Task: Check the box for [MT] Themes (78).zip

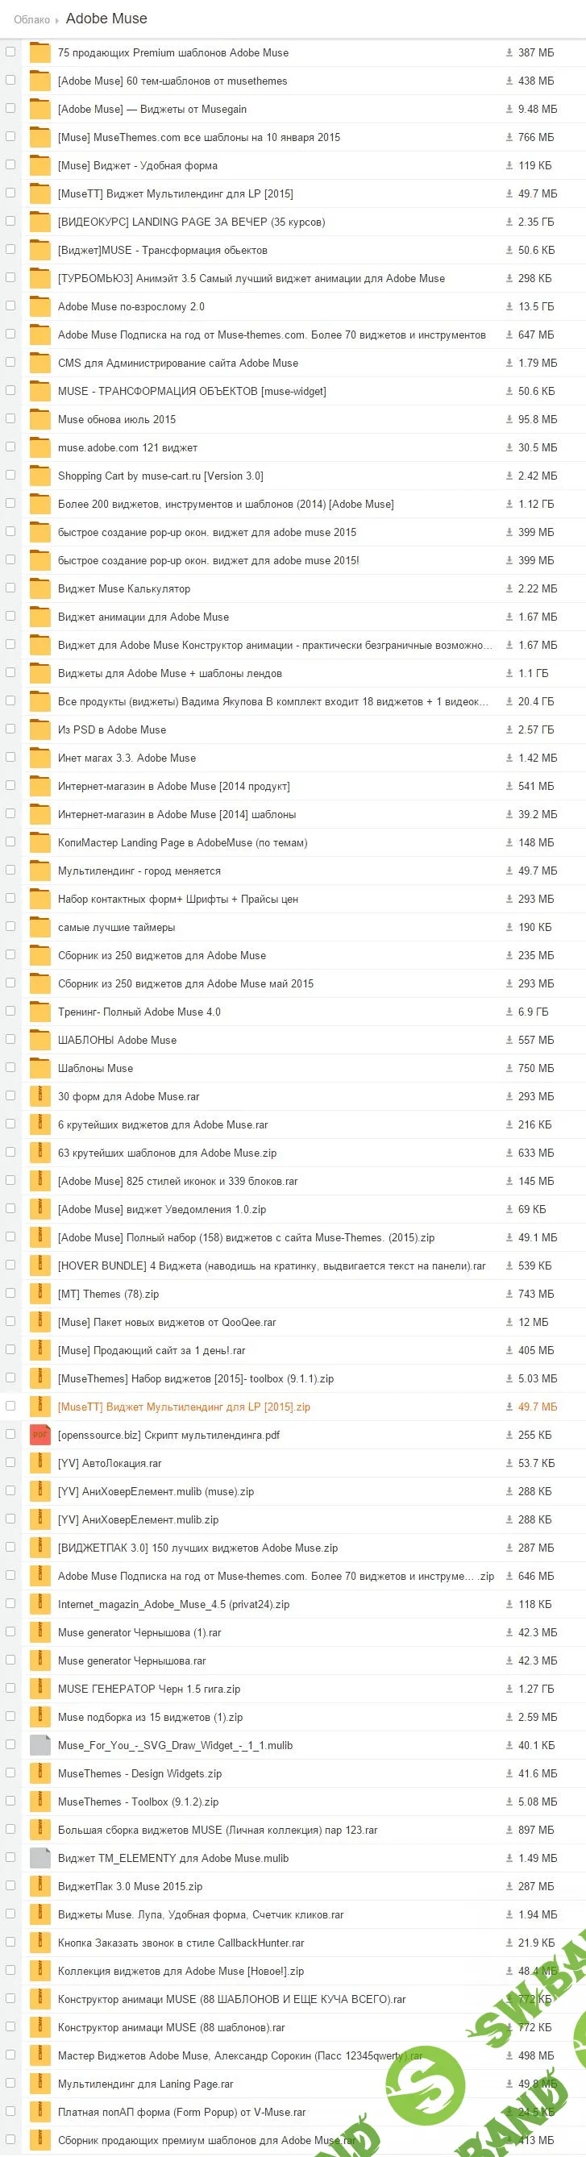Action: point(10,1293)
